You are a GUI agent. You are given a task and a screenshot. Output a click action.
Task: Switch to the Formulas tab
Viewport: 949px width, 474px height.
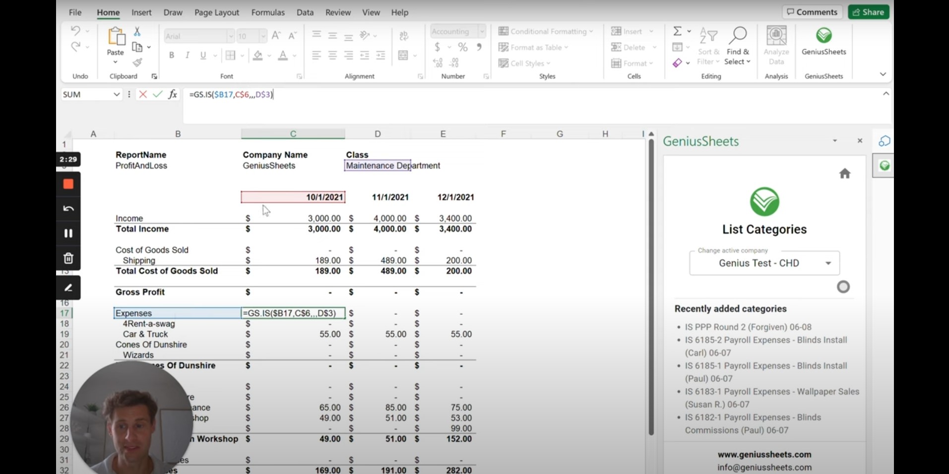coord(268,12)
